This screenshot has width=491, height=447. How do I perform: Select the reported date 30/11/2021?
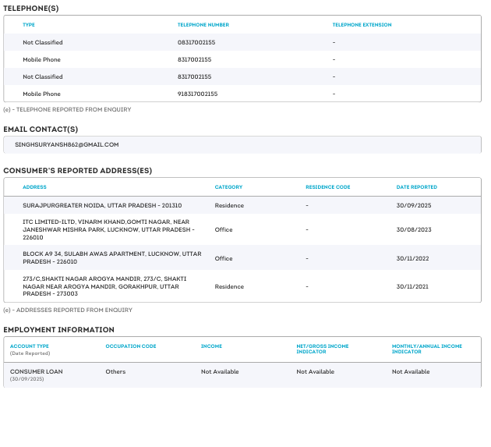(x=413, y=286)
